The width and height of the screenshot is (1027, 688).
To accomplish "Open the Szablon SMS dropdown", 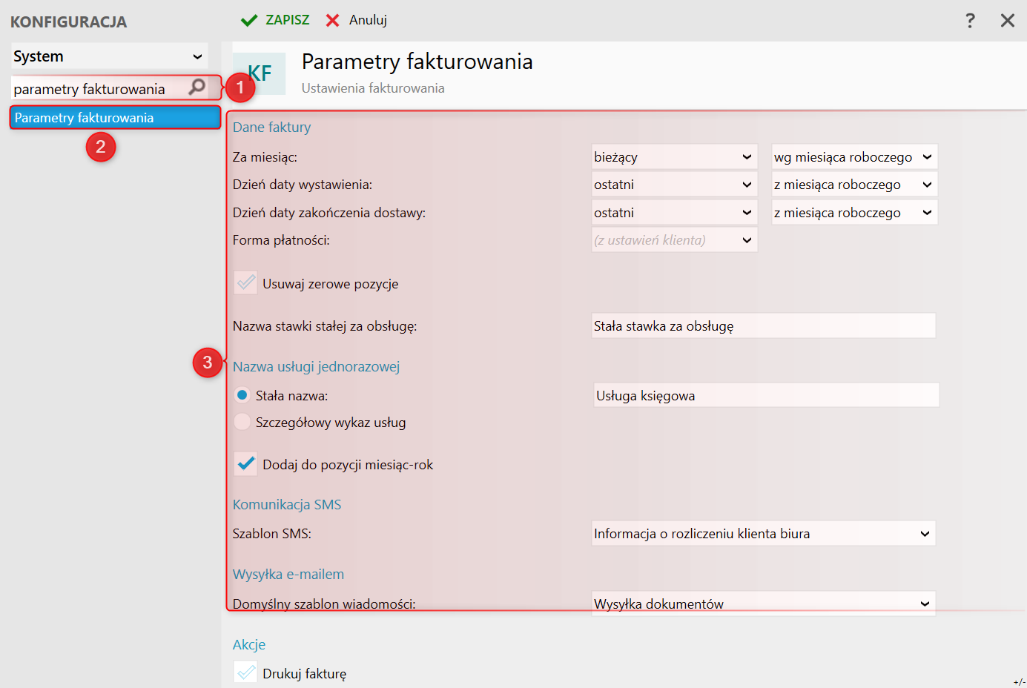I will 764,533.
